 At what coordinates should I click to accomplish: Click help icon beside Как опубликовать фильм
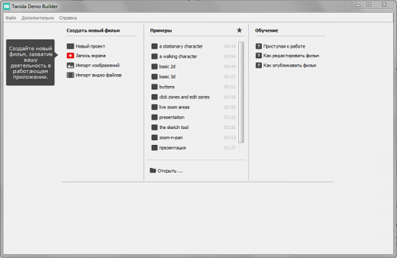(259, 65)
